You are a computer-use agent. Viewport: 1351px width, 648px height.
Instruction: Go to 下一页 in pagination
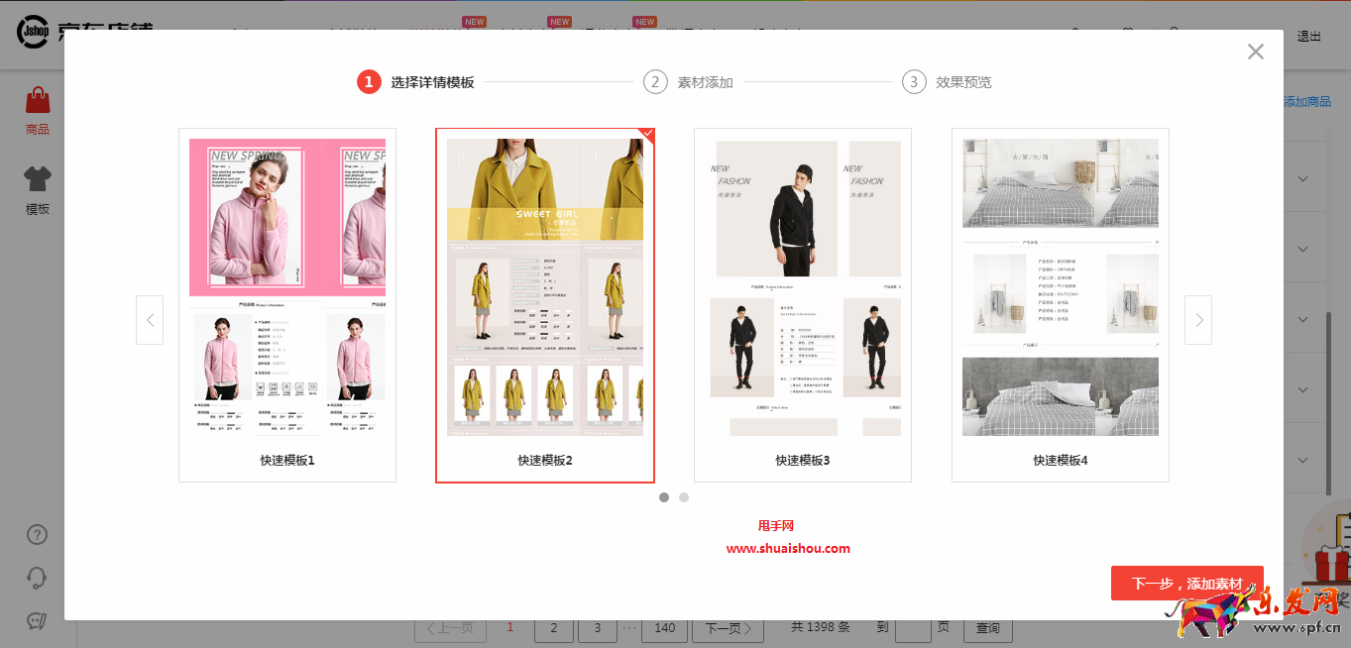pyautogui.click(x=729, y=628)
